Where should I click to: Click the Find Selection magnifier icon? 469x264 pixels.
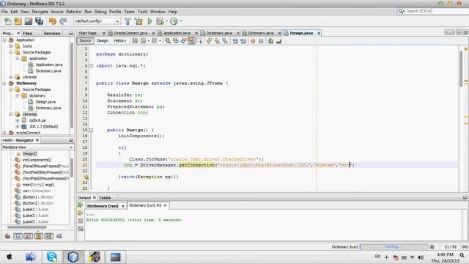pos(168,41)
